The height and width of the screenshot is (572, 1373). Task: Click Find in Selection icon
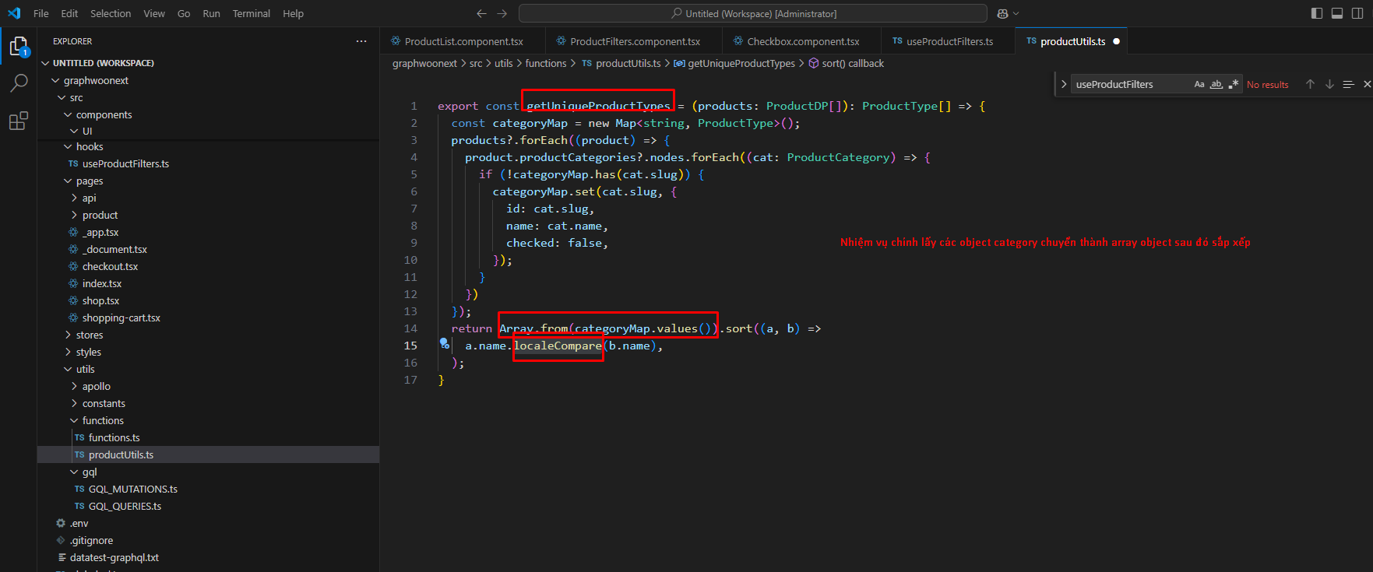[1348, 84]
